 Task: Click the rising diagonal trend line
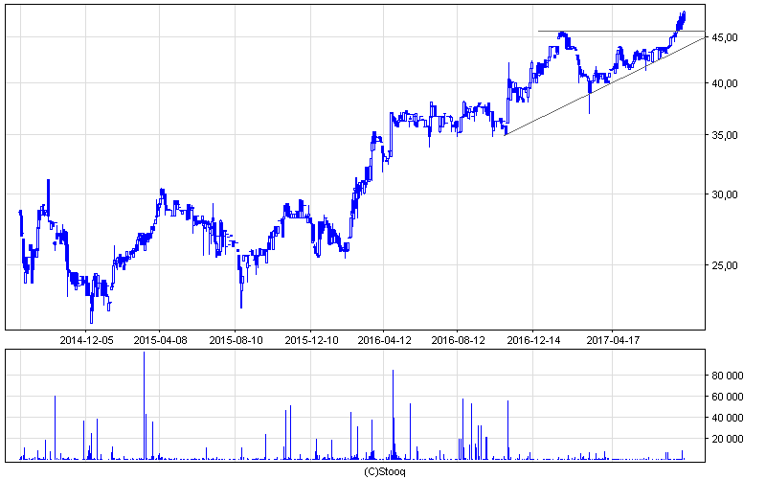point(605,86)
